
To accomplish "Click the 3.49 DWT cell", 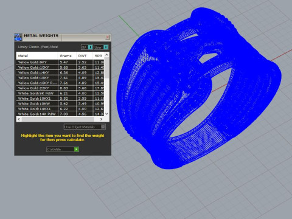I will point(85,103).
